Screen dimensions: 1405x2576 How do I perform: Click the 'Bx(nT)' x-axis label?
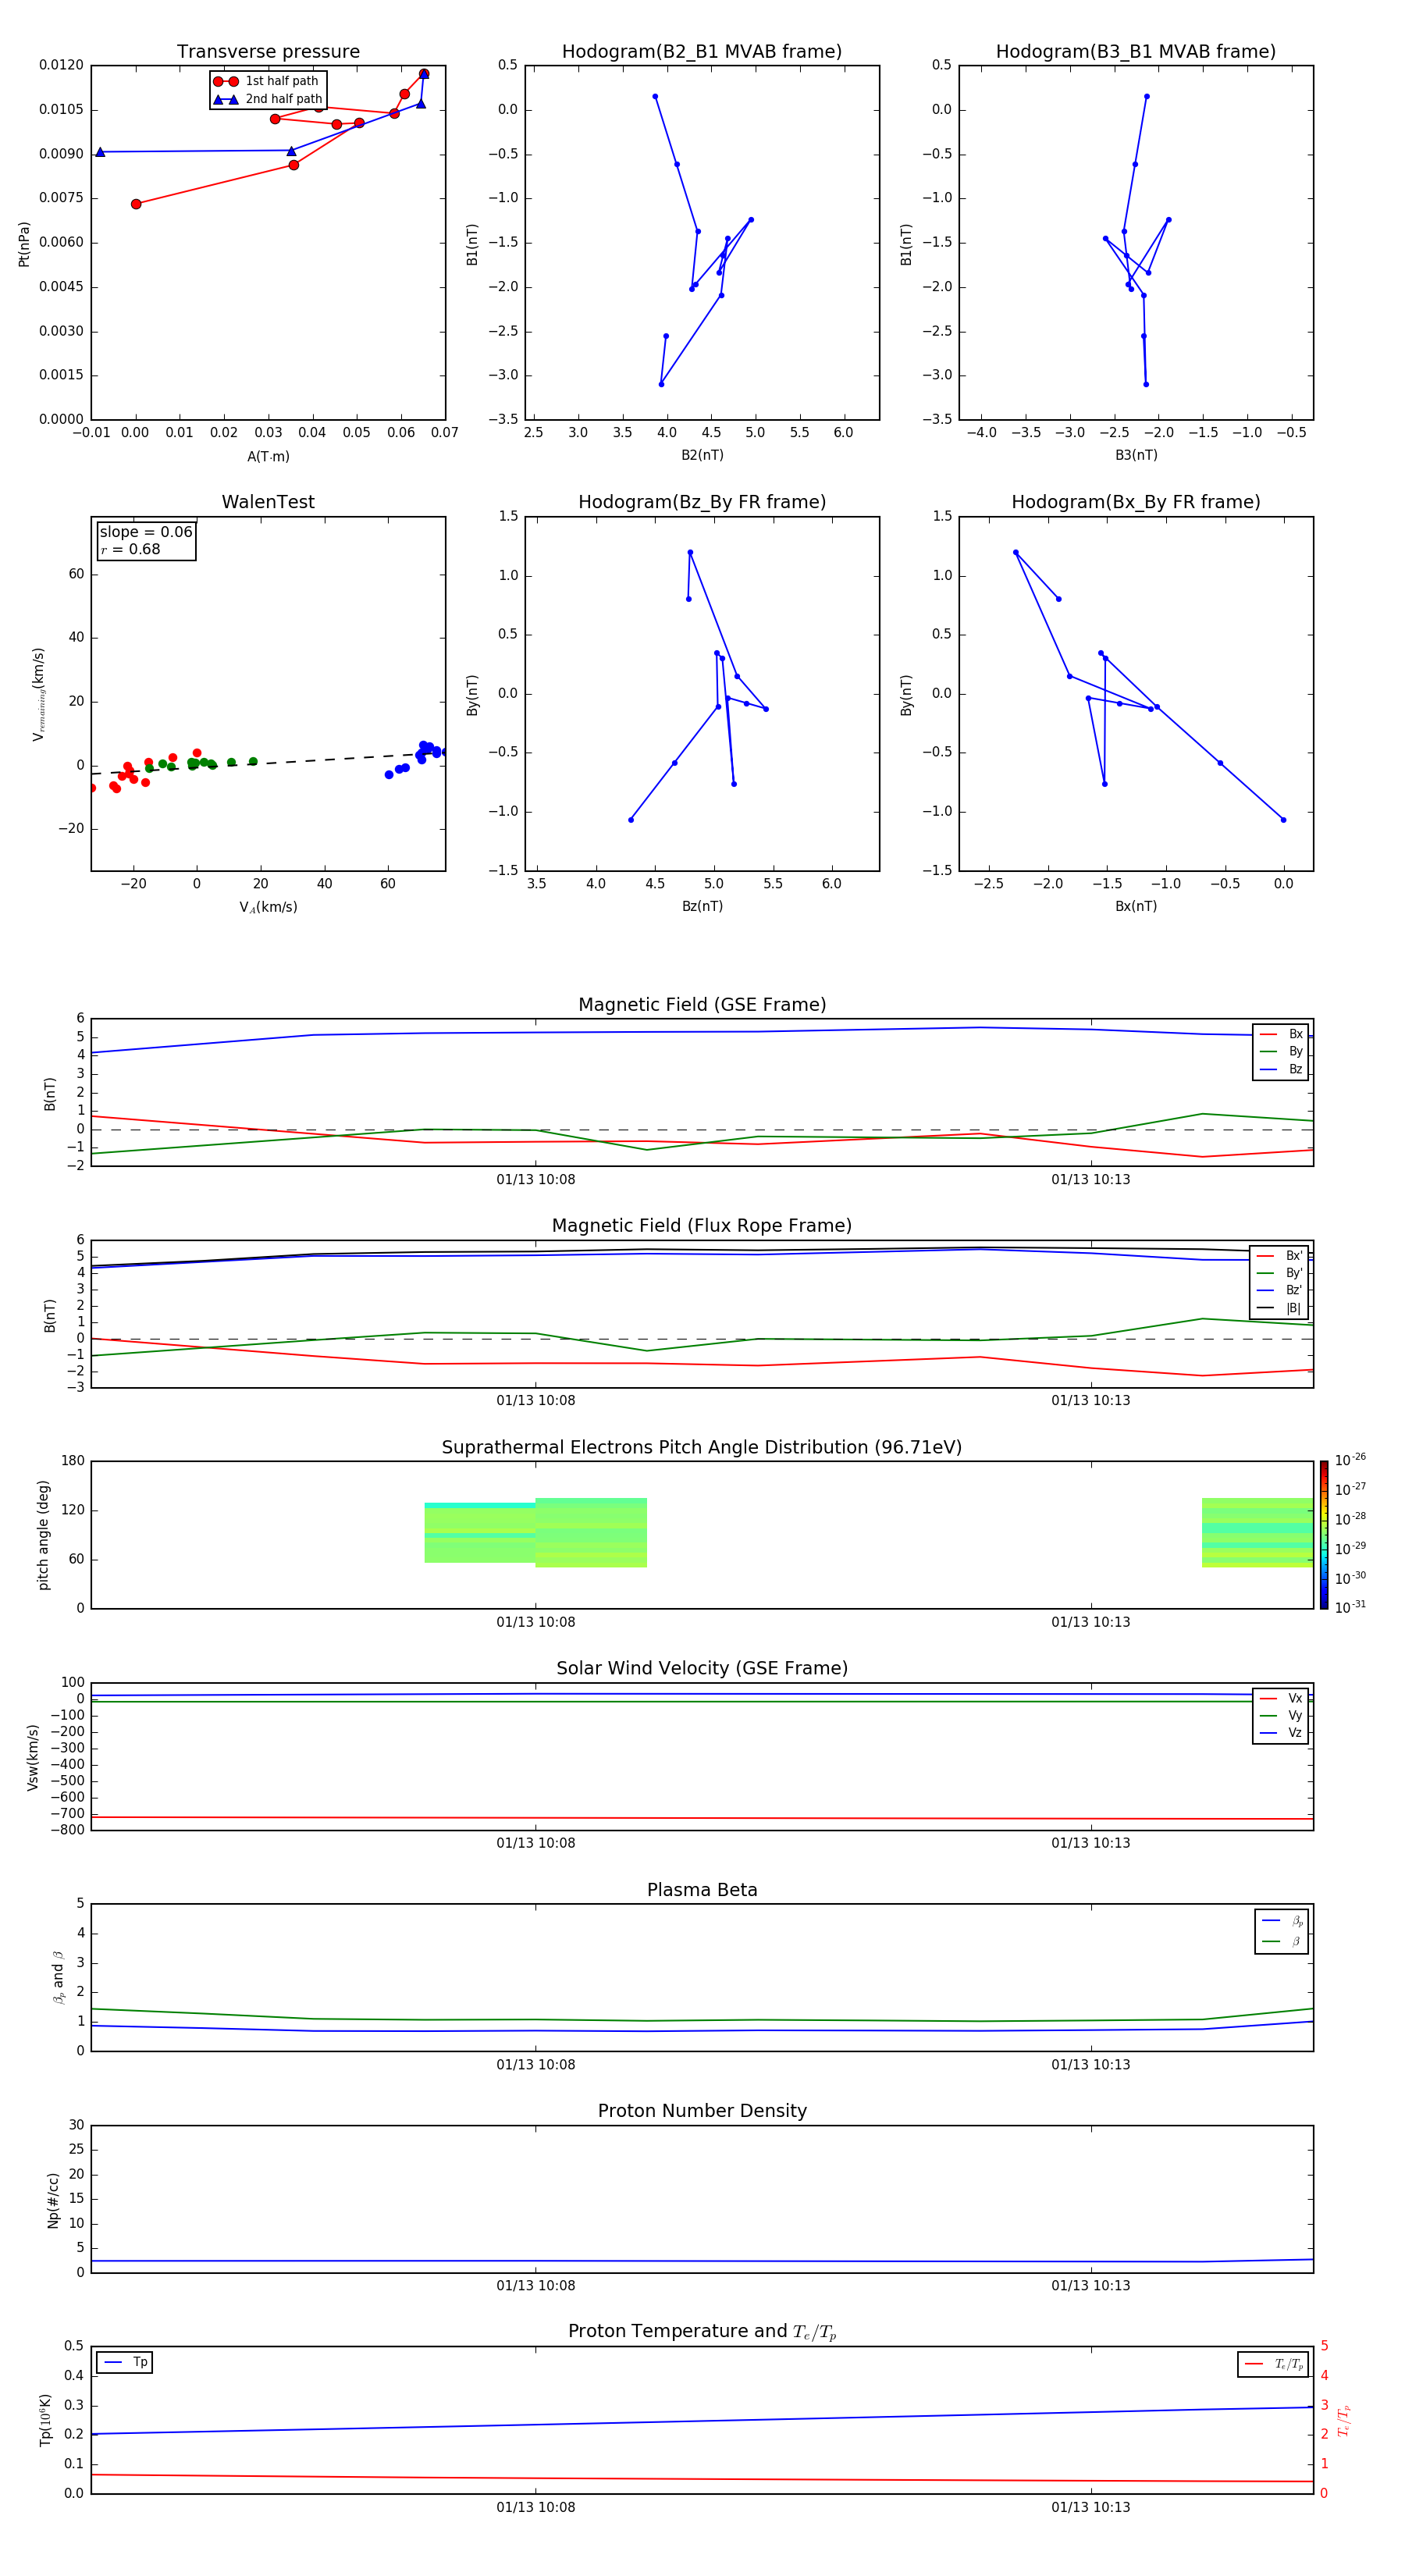pyautogui.click(x=1136, y=906)
